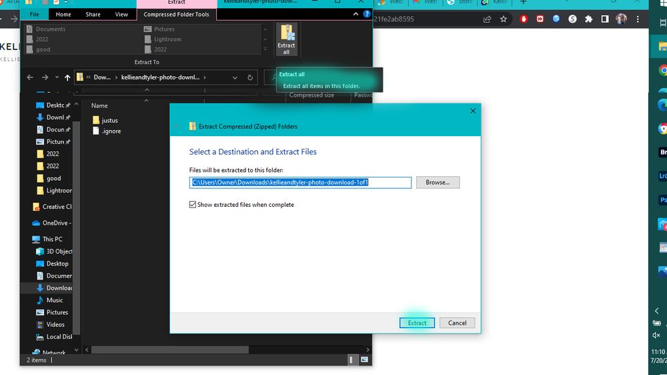Click the address bar path 'kellieandtyler-photo-downl...'
Screen dimensions: 667x375
click(x=160, y=77)
